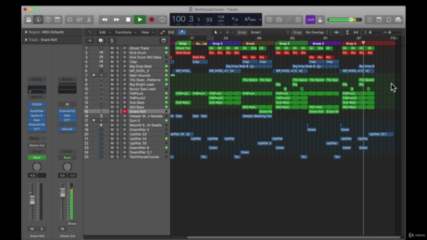Screen dimensions: 427x240
Task: Open the AdLimit plugin on Stereo Out
Action: (67, 129)
